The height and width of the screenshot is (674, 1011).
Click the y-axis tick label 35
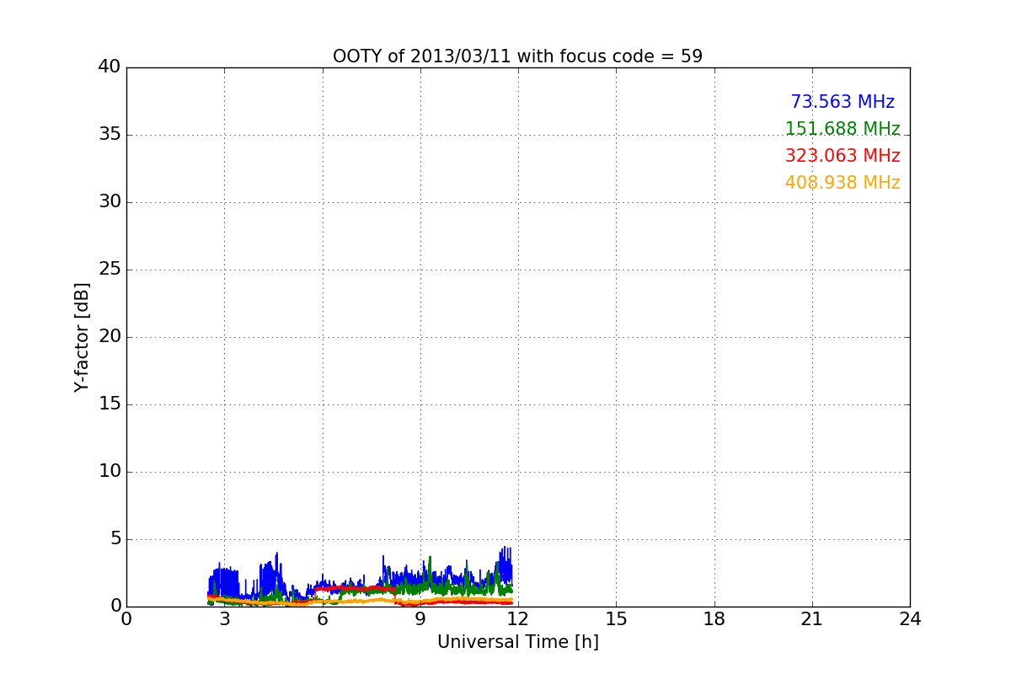click(110, 135)
